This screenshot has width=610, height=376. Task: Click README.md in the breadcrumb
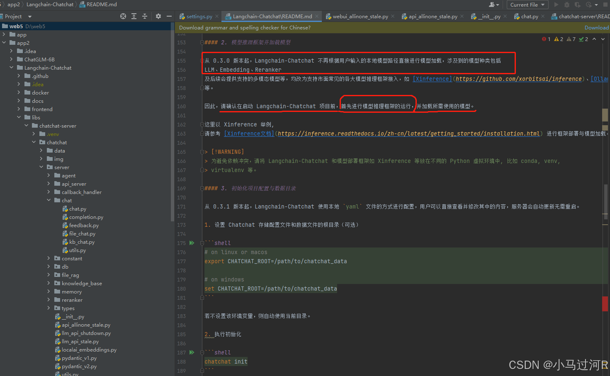pos(99,5)
